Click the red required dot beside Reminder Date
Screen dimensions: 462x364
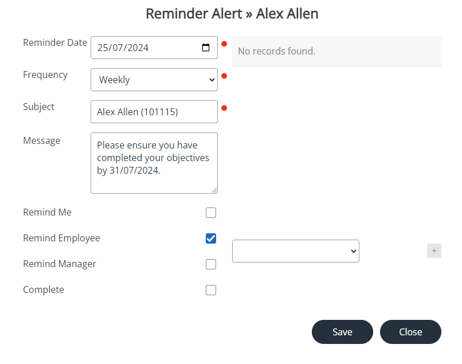(x=224, y=44)
